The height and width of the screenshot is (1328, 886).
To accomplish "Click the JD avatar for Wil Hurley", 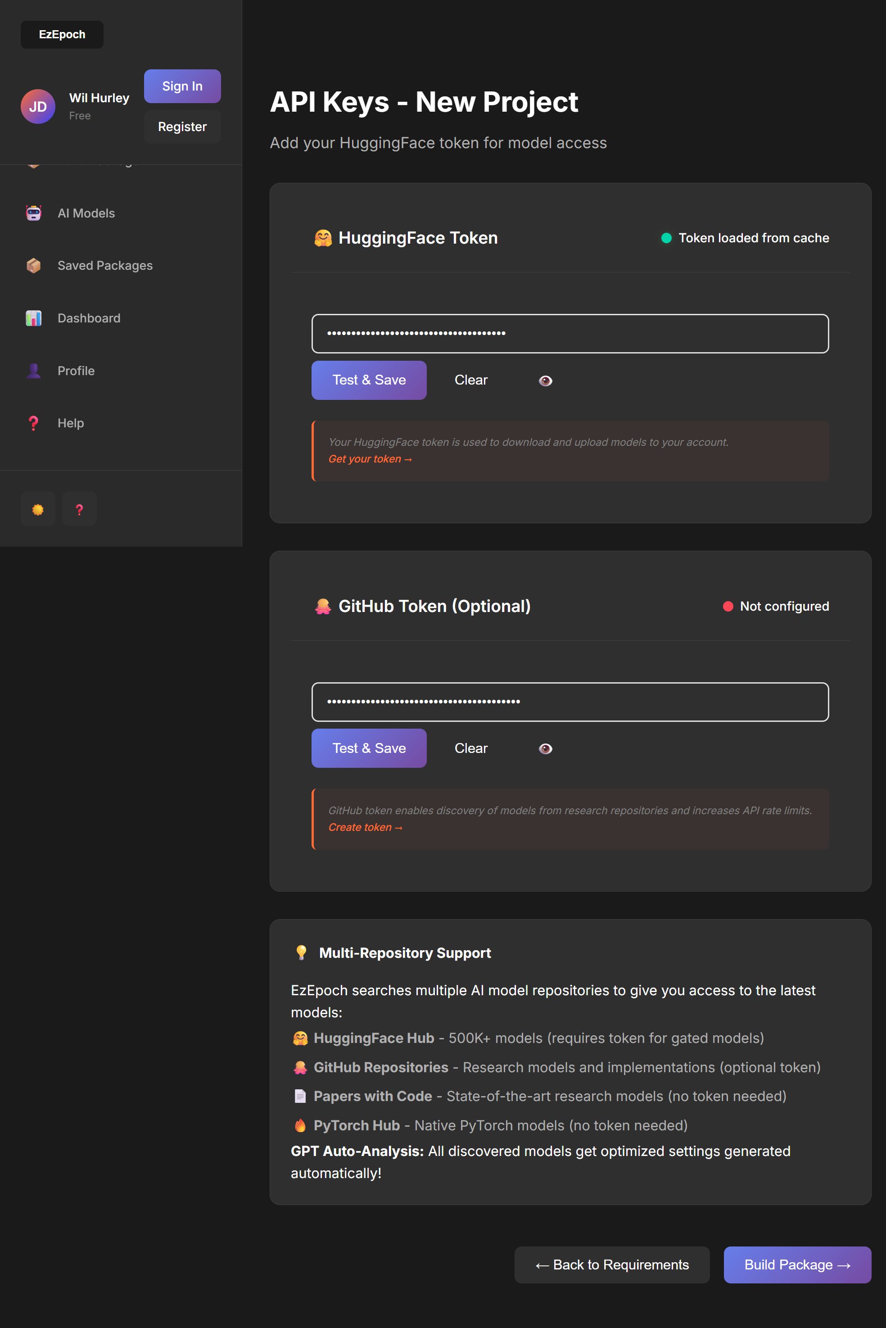I will 37,106.
